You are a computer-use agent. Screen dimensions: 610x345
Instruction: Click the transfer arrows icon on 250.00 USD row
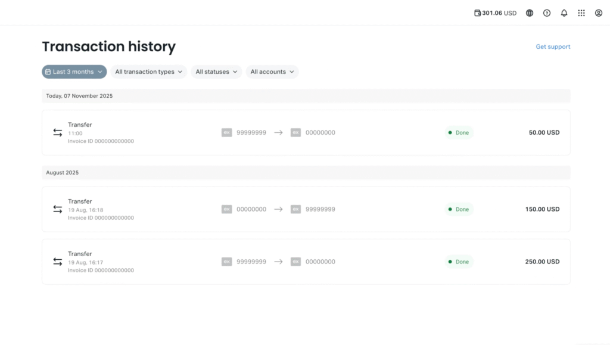(58, 262)
